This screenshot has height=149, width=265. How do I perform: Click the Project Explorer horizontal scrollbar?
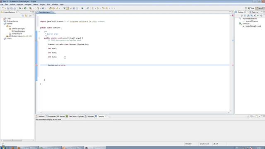(x=12, y=140)
